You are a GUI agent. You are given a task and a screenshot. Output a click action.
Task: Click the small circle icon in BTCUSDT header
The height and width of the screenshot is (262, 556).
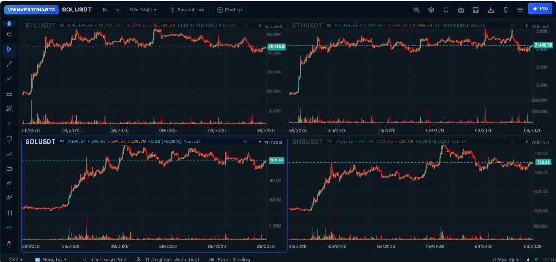246,26
